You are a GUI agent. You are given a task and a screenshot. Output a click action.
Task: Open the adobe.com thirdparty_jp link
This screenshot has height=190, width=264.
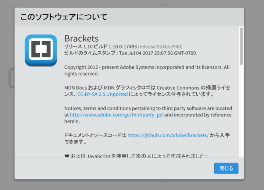pos(116,115)
